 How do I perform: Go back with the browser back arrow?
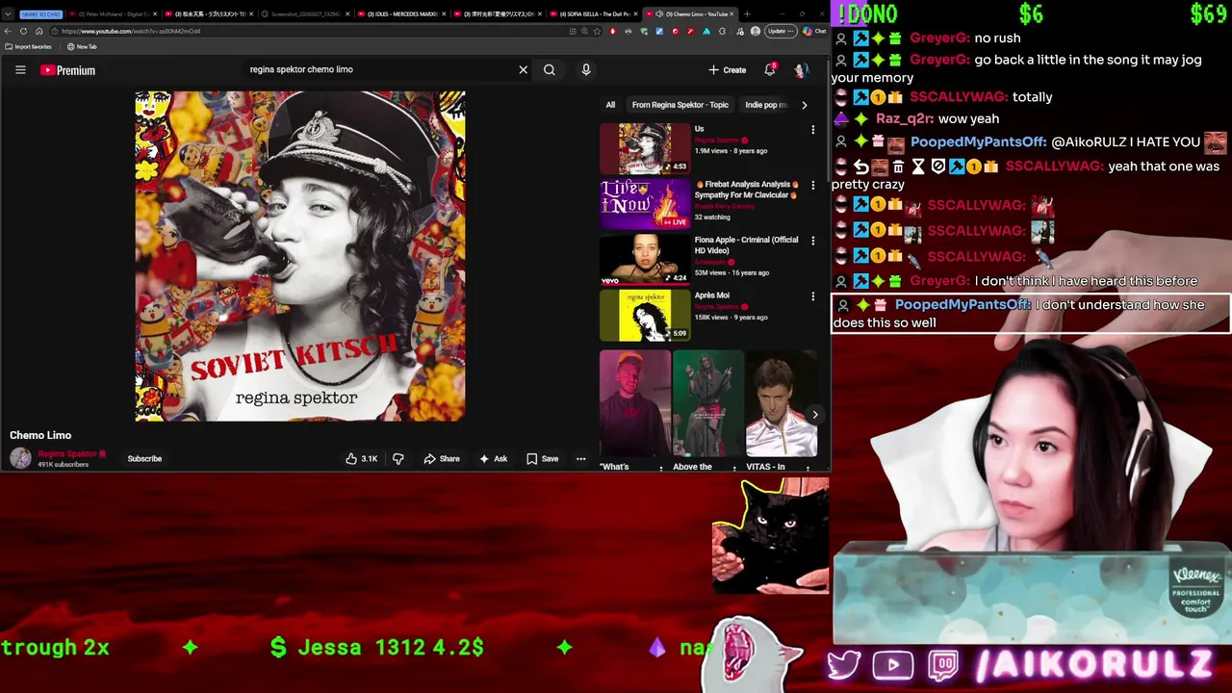[9, 31]
